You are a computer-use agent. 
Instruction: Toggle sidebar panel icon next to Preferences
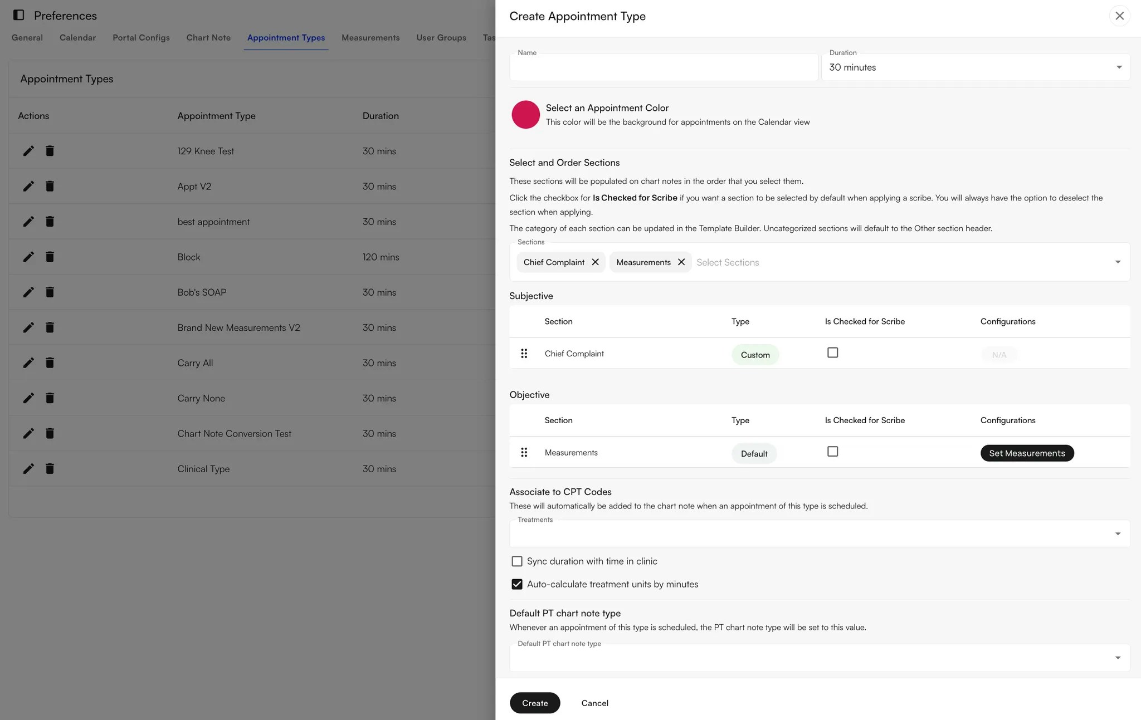[x=18, y=15]
